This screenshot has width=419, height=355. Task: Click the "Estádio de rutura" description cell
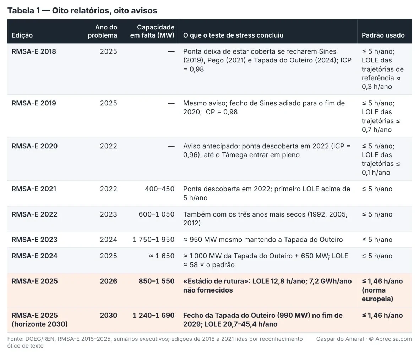click(x=267, y=285)
